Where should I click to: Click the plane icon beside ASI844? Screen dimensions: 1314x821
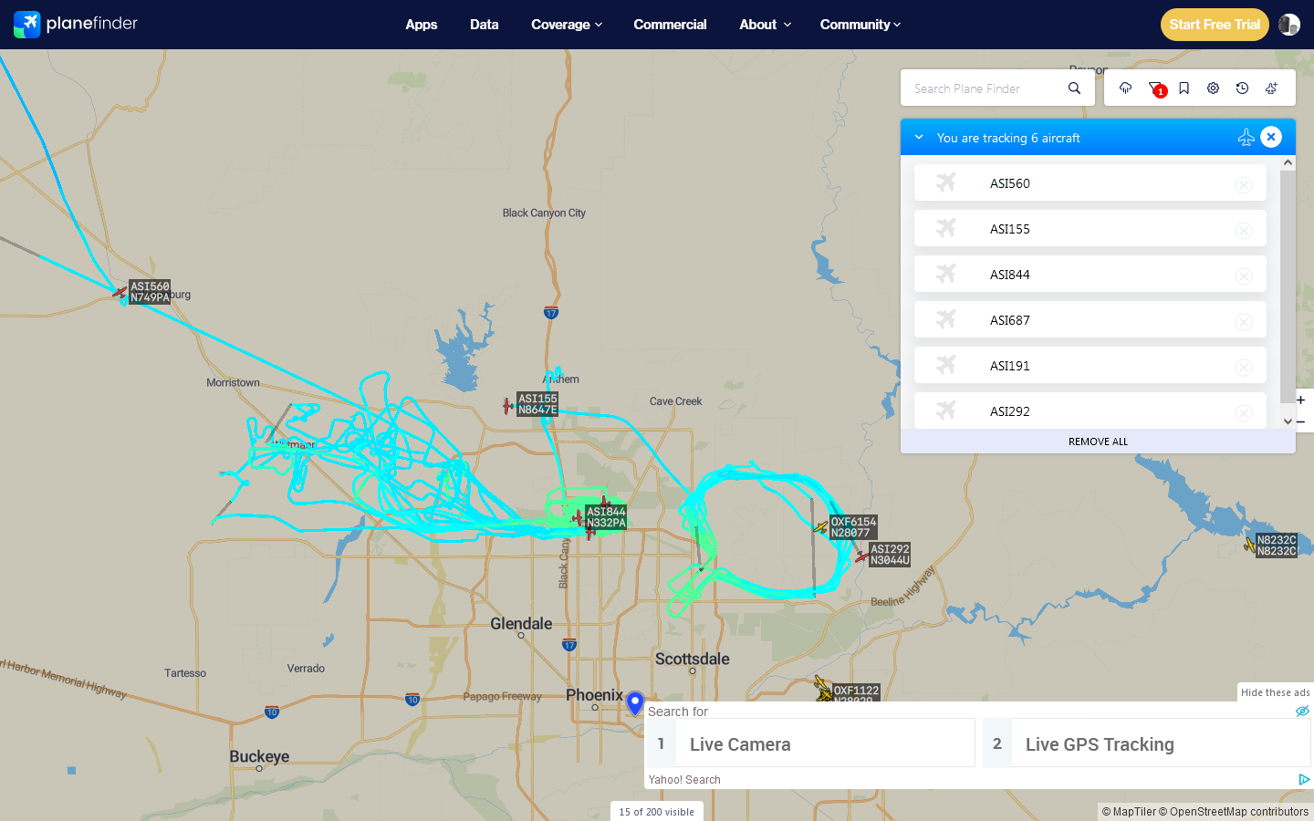point(946,274)
